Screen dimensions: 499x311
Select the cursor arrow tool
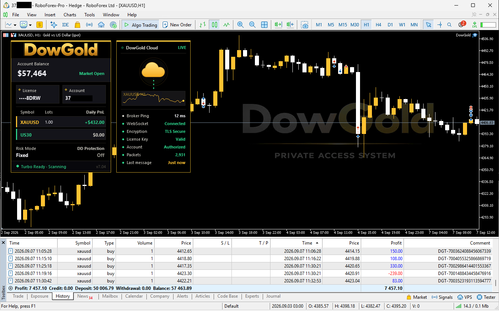[428, 25]
